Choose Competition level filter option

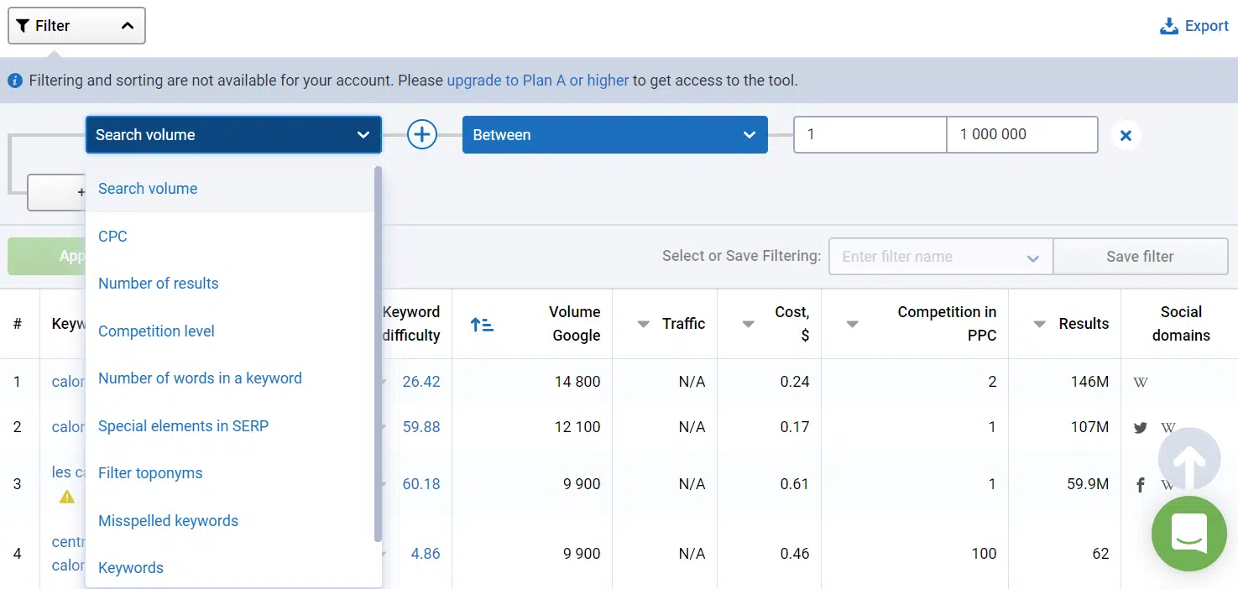[x=156, y=331]
